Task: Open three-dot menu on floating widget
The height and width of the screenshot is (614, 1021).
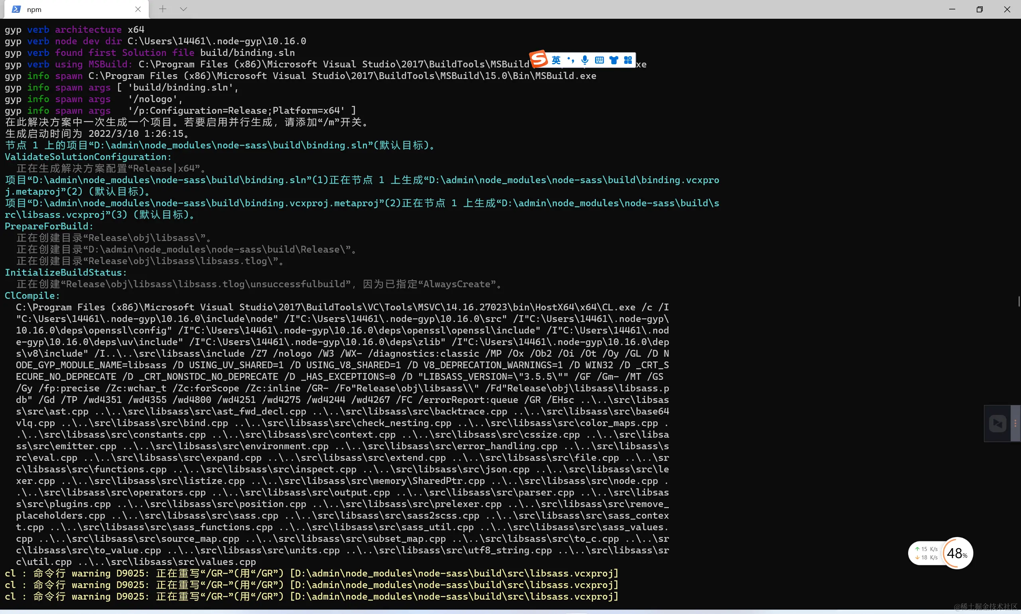Action: click(x=1015, y=423)
